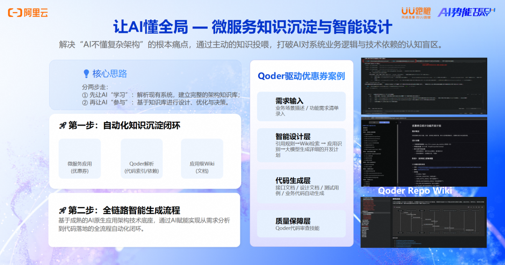Click the 质量保障层 heading
The image size is (505, 265).
[x=292, y=221]
